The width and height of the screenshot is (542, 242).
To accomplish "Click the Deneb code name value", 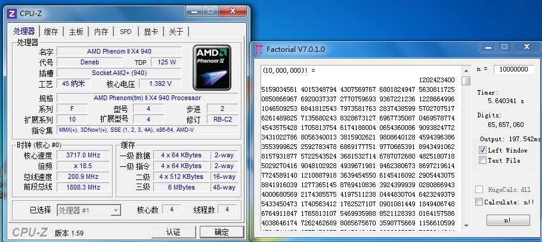I will coord(89,63).
